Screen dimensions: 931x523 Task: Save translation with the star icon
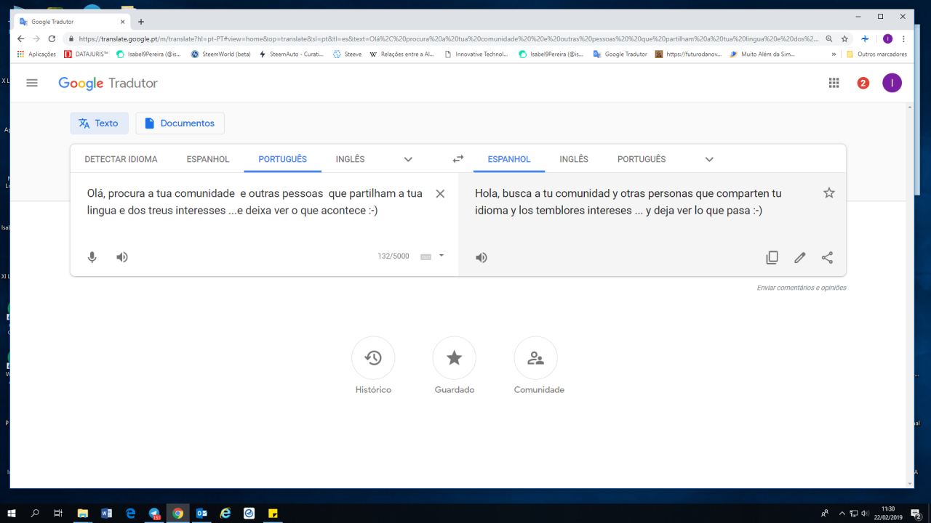829,193
